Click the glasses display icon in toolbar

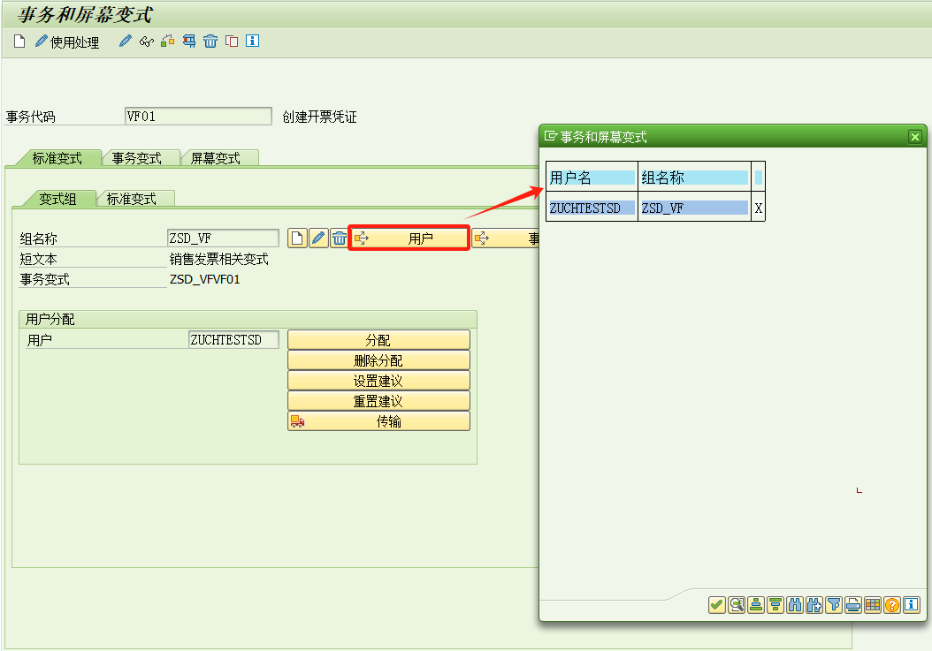[146, 41]
